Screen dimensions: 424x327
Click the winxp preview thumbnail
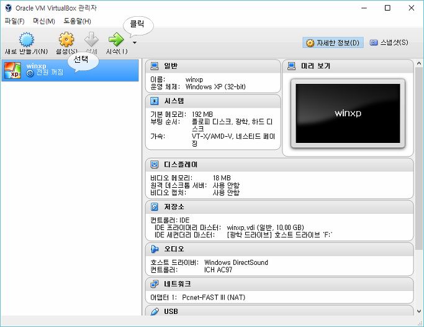point(348,113)
